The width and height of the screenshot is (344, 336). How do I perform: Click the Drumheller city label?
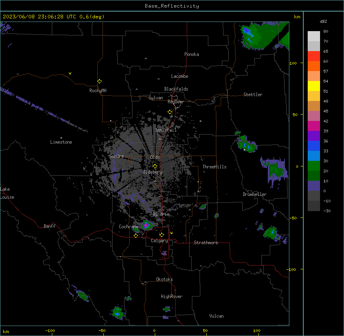coord(255,194)
